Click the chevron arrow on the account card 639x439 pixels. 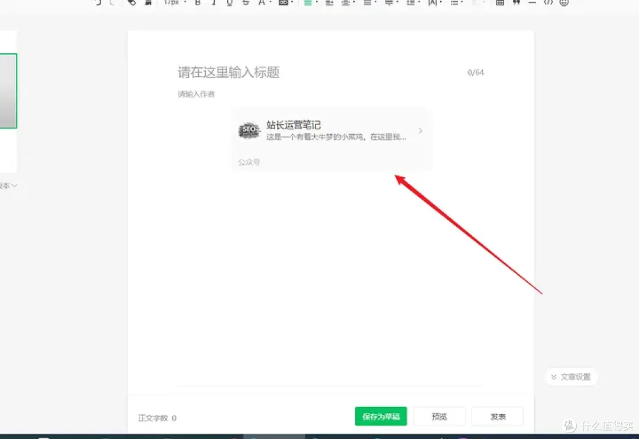click(x=420, y=131)
